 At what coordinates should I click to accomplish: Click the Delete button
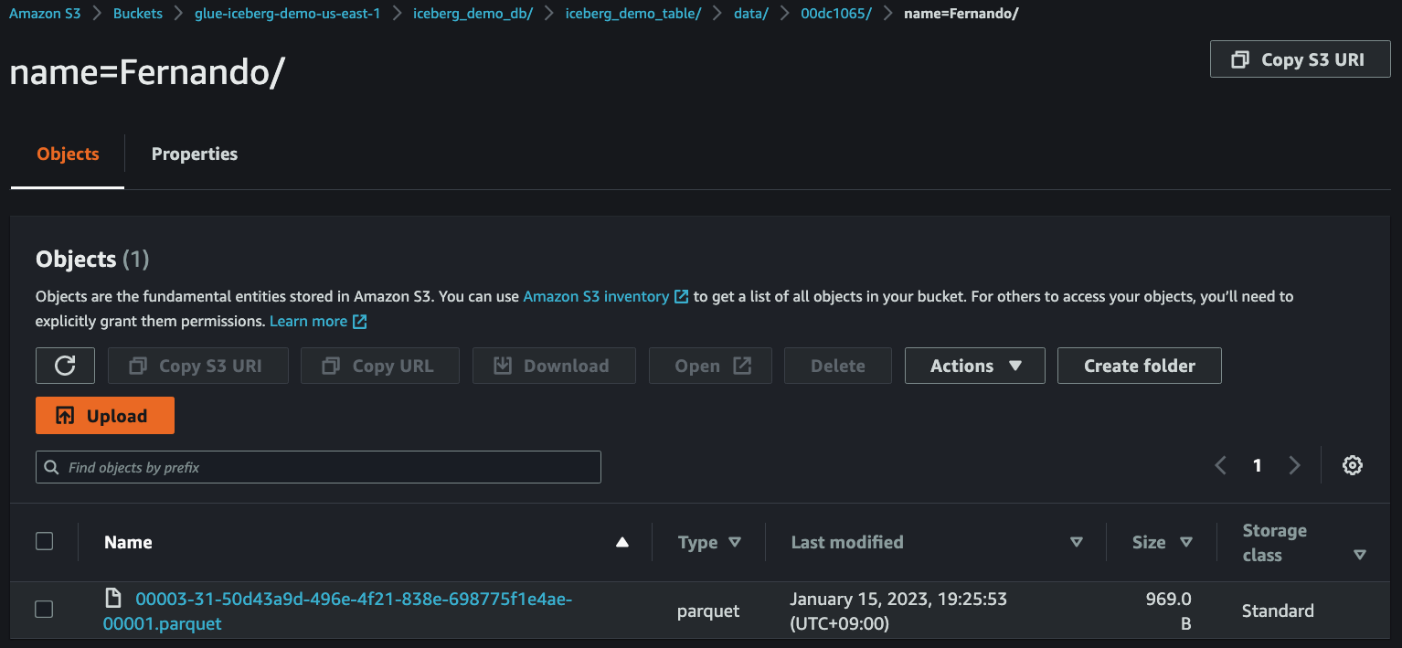click(x=838, y=366)
